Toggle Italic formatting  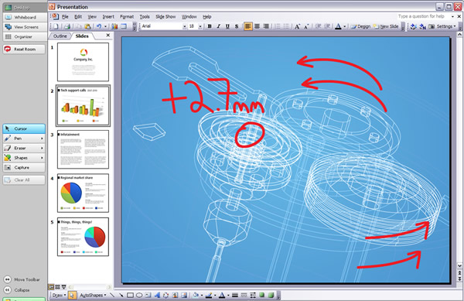(x=218, y=26)
